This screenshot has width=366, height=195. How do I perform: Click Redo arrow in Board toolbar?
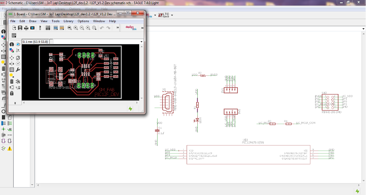click(x=108, y=28)
